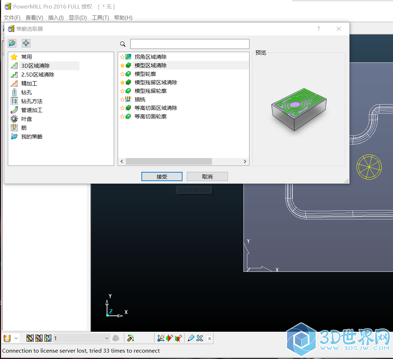Click the tool axis workplane icon
This screenshot has height=359, width=393.
pyautogui.click(x=161, y=338)
